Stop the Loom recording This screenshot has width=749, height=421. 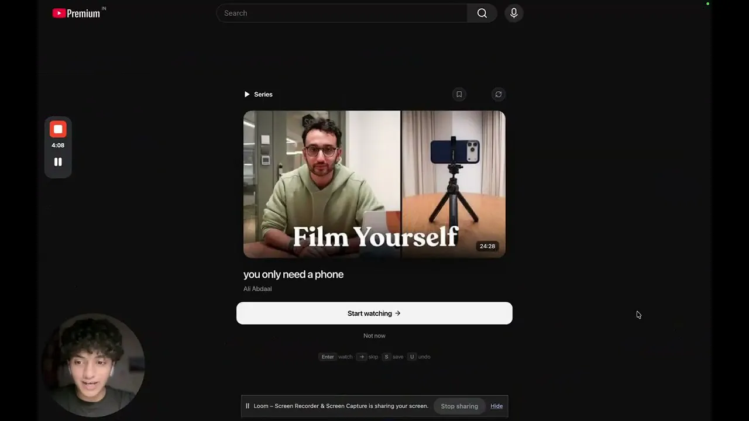(58, 129)
